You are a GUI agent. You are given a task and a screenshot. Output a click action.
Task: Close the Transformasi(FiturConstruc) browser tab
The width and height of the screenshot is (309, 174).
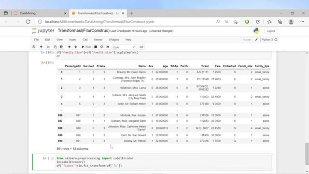(x=123, y=13)
